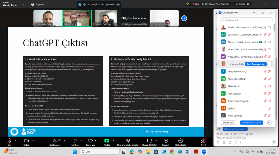Click the text formatting icon in chat

point(218,142)
